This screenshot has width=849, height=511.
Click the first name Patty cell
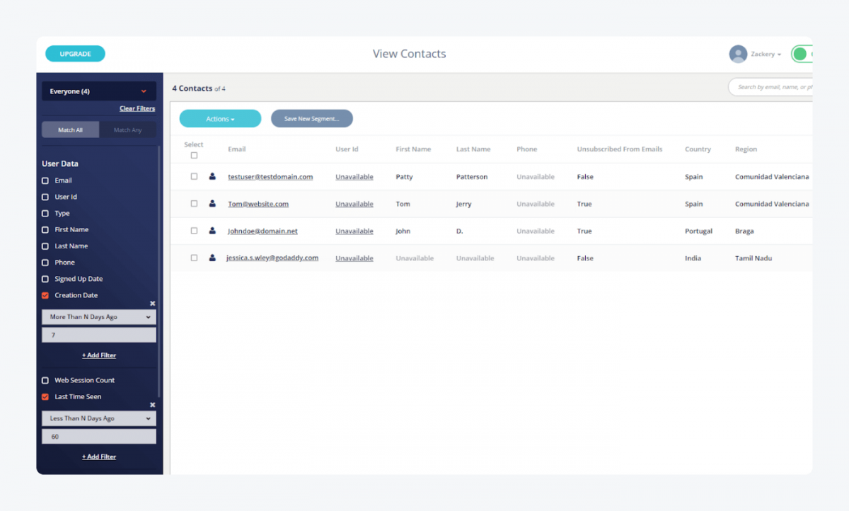[x=404, y=177]
